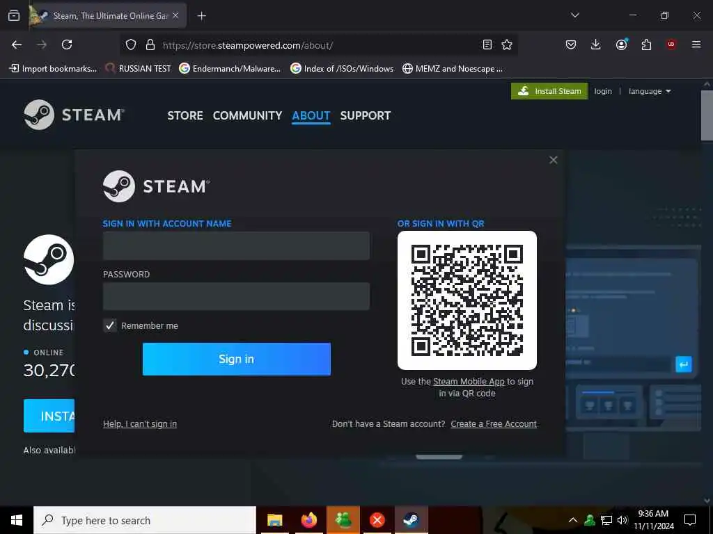Screen dimensions: 713x534
Task: Click the page vertical scrollbar thumb
Action: click(x=707, y=116)
